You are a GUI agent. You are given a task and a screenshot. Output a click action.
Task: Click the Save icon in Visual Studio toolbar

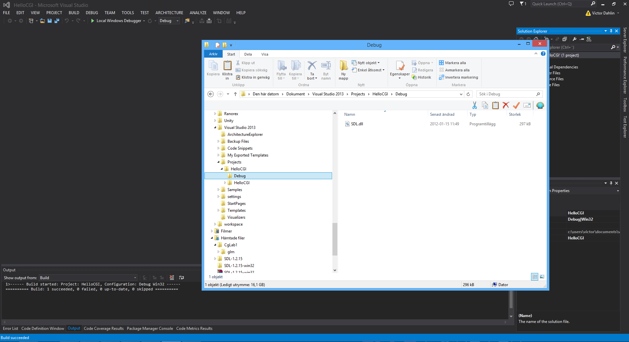pos(50,21)
